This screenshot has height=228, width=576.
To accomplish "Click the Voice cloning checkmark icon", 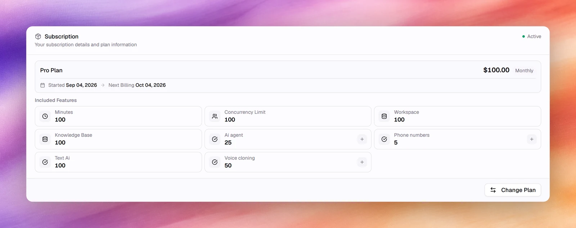I will (x=215, y=162).
